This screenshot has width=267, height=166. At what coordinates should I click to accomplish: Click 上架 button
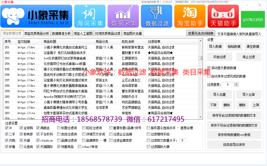point(256,105)
